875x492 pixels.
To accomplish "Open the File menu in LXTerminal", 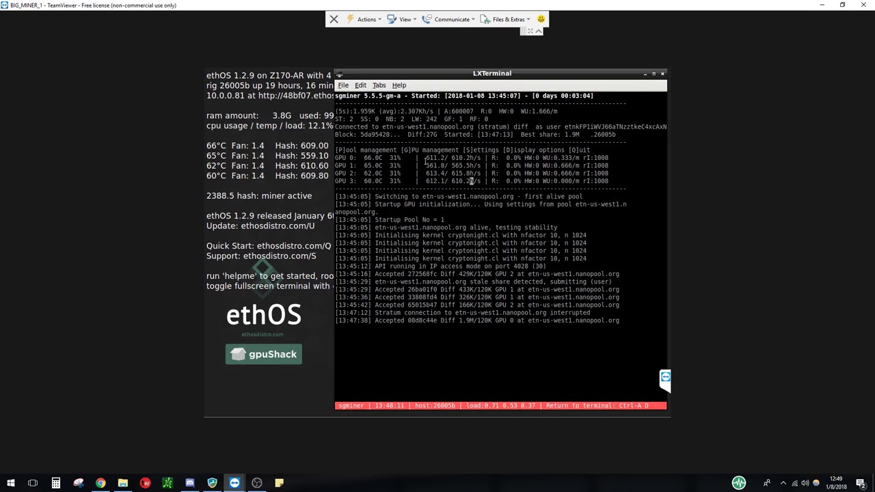I will pos(343,85).
